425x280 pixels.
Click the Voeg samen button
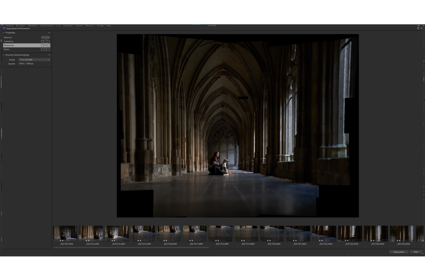tap(398, 252)
